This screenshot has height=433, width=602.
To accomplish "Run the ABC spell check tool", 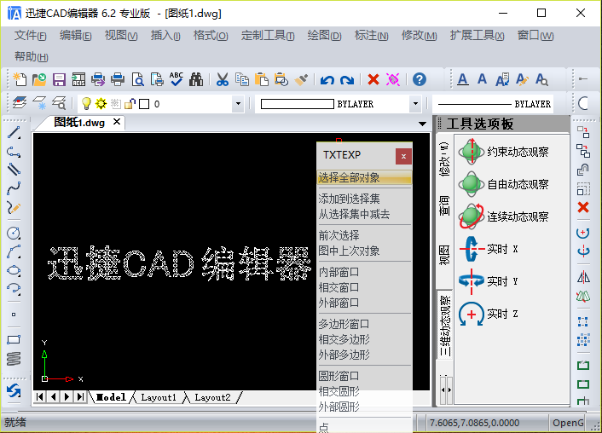I will [x=177, y=79].
